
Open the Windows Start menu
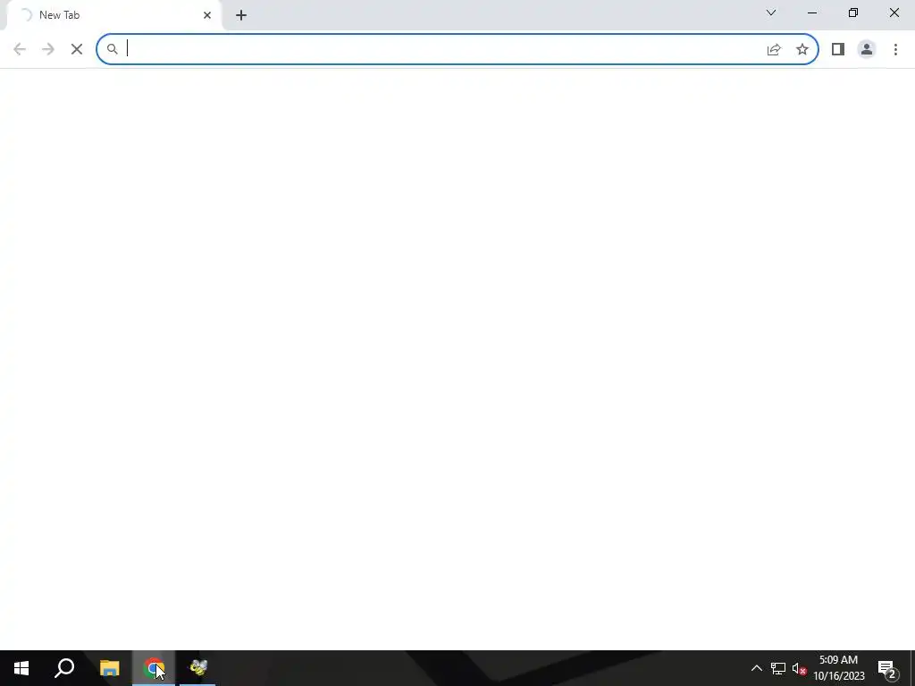[x=21, y=668]
